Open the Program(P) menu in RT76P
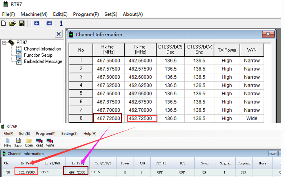The width and height of the screenshot is (285, 177). 46,133
